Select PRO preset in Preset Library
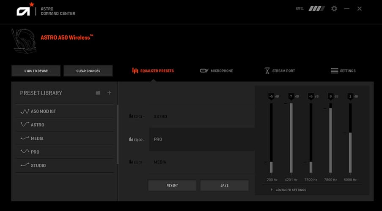 point(65,151)
